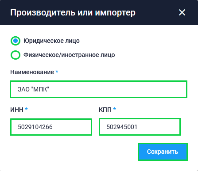Image resolution: width=198 pixels, height=171 pixels.
Task: Focus the ИНН input field
Action: pyautogui.click(x=51, y=127)
